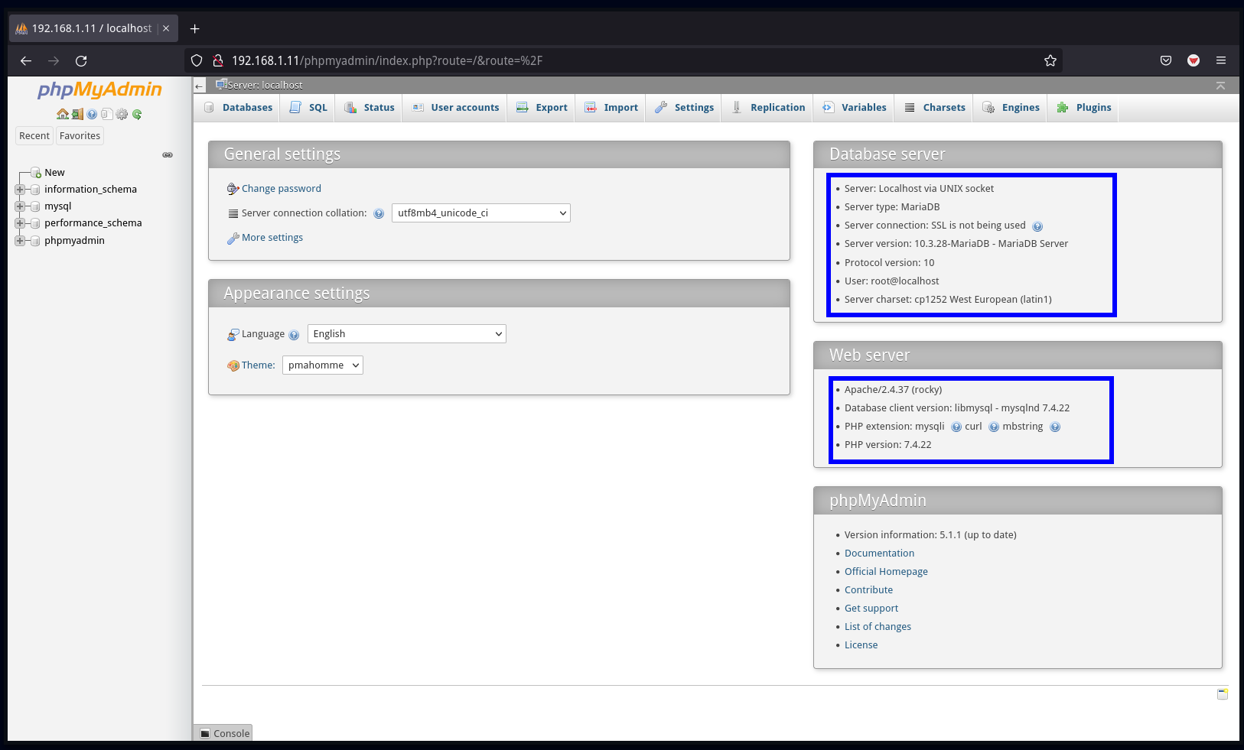Save to Pocket icon in browser toolbar

1166,60
